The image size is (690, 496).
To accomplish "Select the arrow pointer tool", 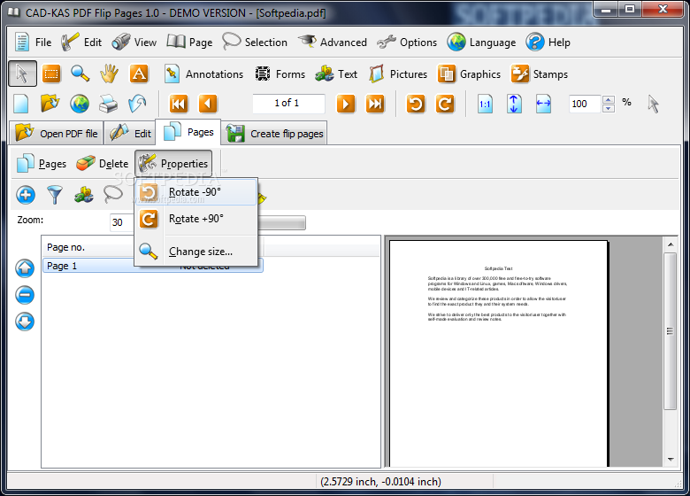I will coord(22,74).
